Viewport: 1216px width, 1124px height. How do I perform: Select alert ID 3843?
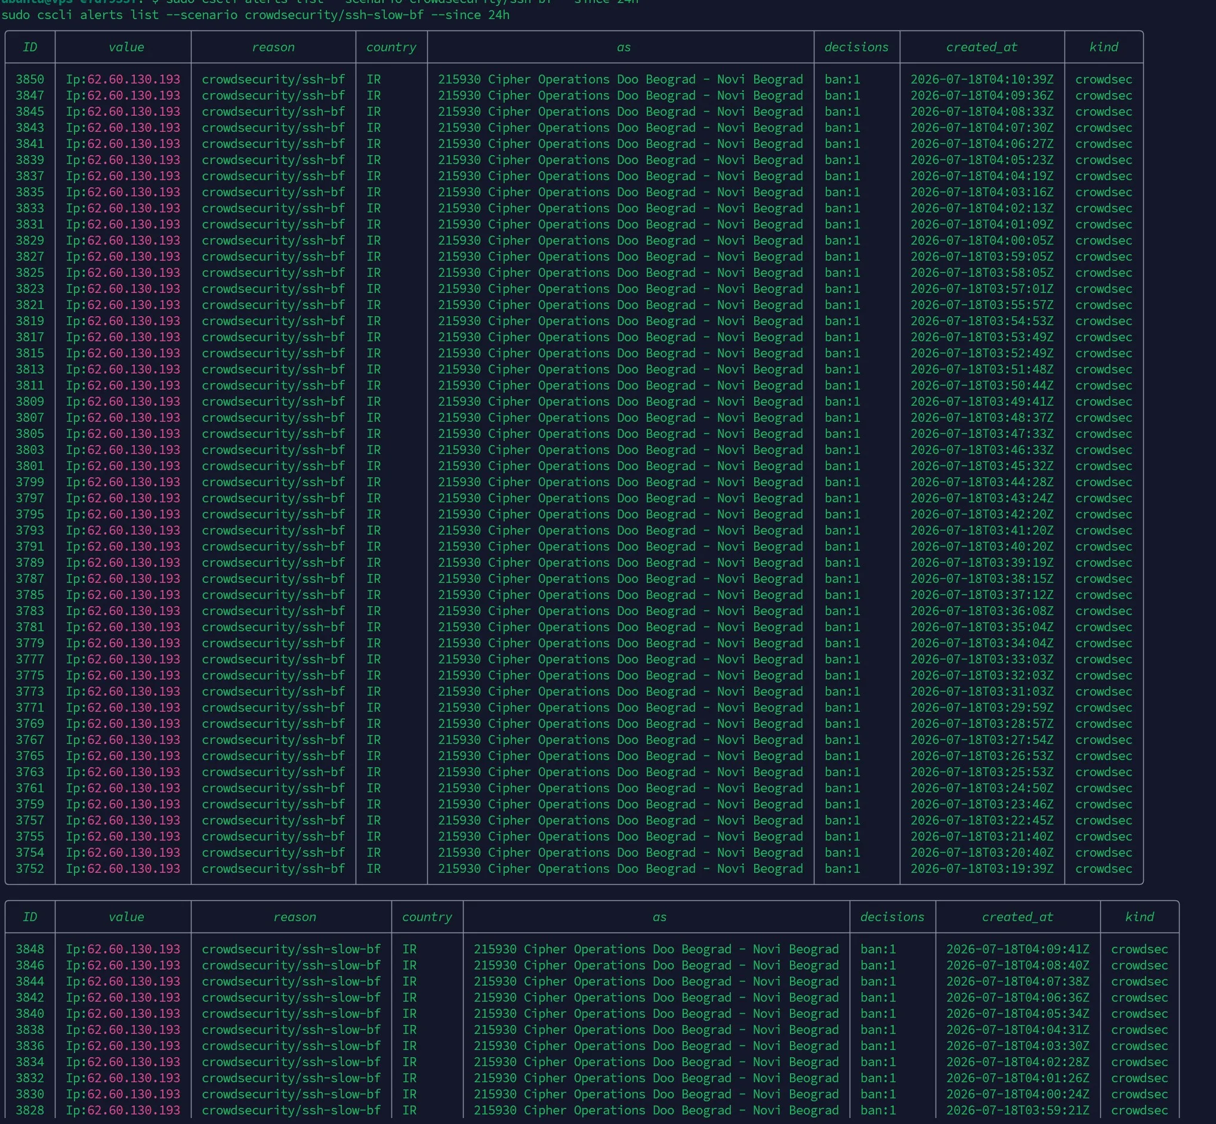coord(30,128)
